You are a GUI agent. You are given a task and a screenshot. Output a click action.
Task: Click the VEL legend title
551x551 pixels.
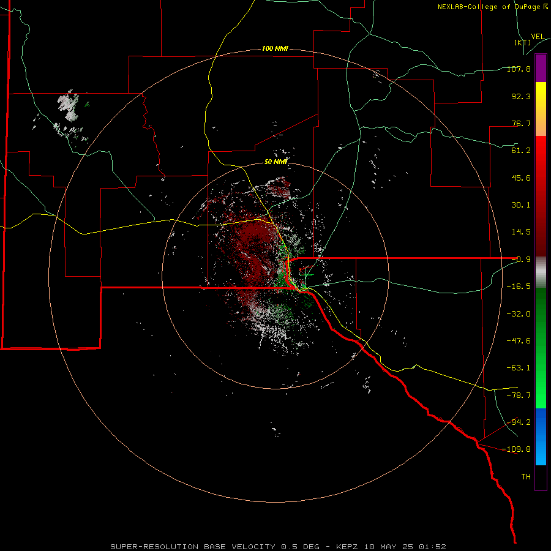[538, 37]
